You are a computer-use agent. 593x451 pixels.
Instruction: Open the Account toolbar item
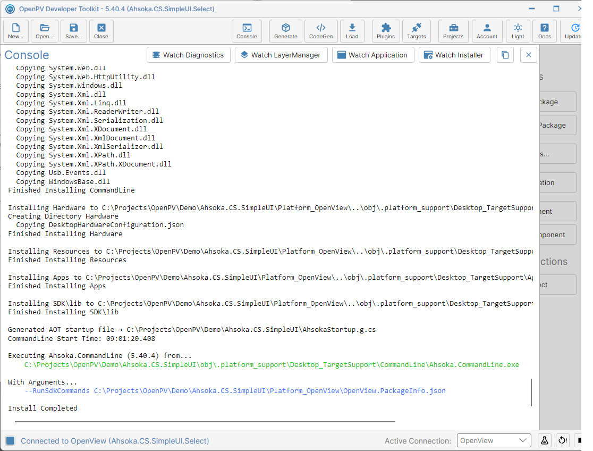pos(487,31)
